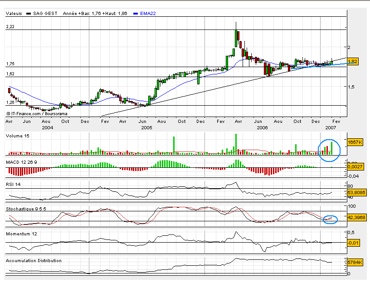The height and width of the screenshot is (283, 370).
Task: Select the Accumulation Distribution panel title
Action: coord(33,260)
